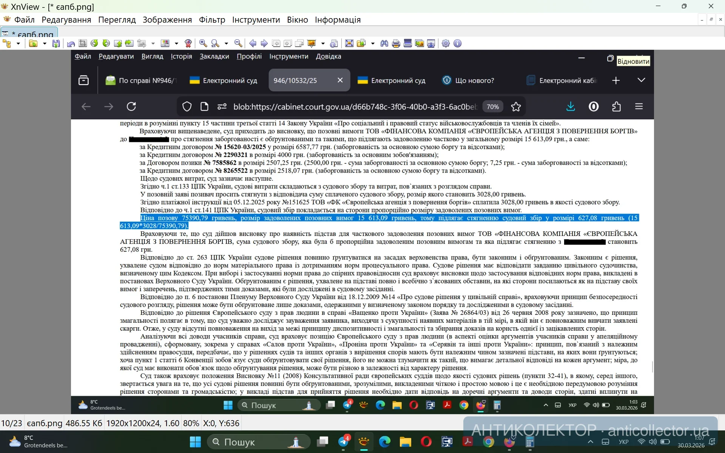Click inside the Пошук taskbar search field
725x453 pixels.
tap(259, 442)
